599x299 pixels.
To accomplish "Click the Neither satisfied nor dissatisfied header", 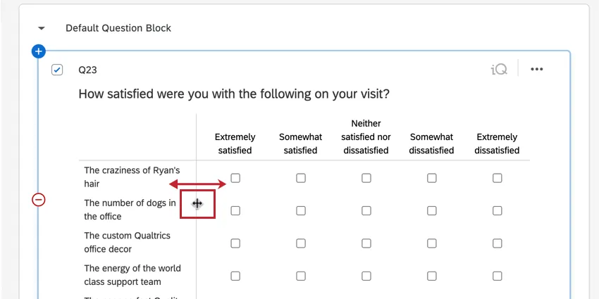I will 366,137.
